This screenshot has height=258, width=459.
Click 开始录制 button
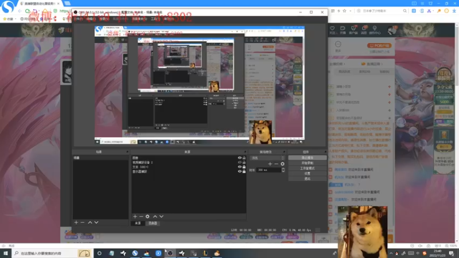click(308, 163)
